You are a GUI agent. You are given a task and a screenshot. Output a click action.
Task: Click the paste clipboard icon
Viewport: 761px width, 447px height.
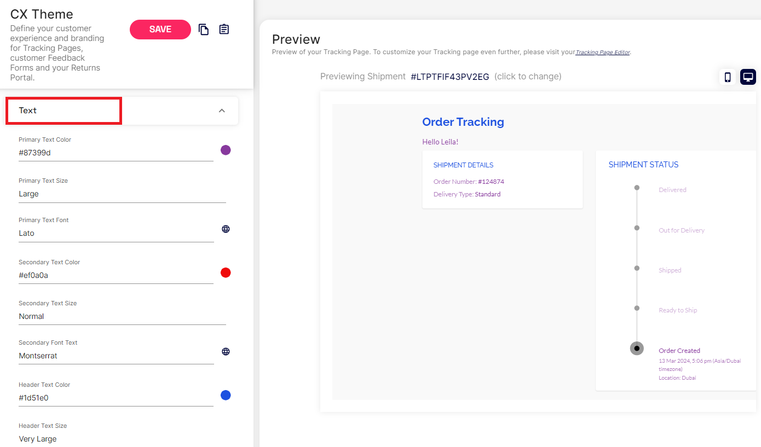click(224, 30)
